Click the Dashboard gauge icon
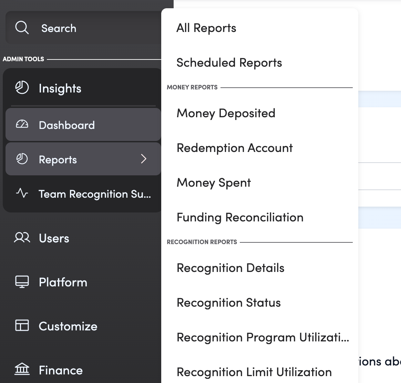 (22, 124)
